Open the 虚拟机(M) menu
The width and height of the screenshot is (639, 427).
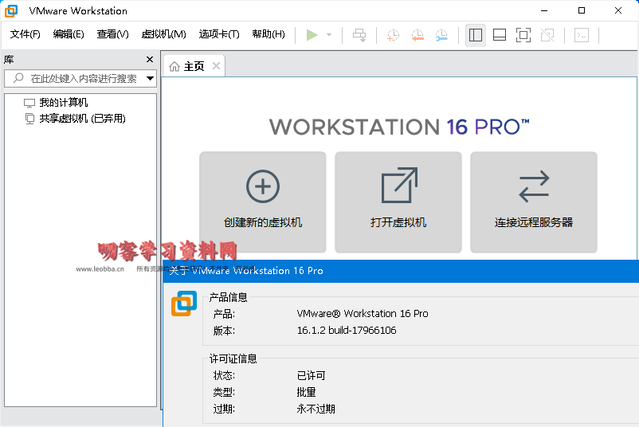tap(163, 34)
